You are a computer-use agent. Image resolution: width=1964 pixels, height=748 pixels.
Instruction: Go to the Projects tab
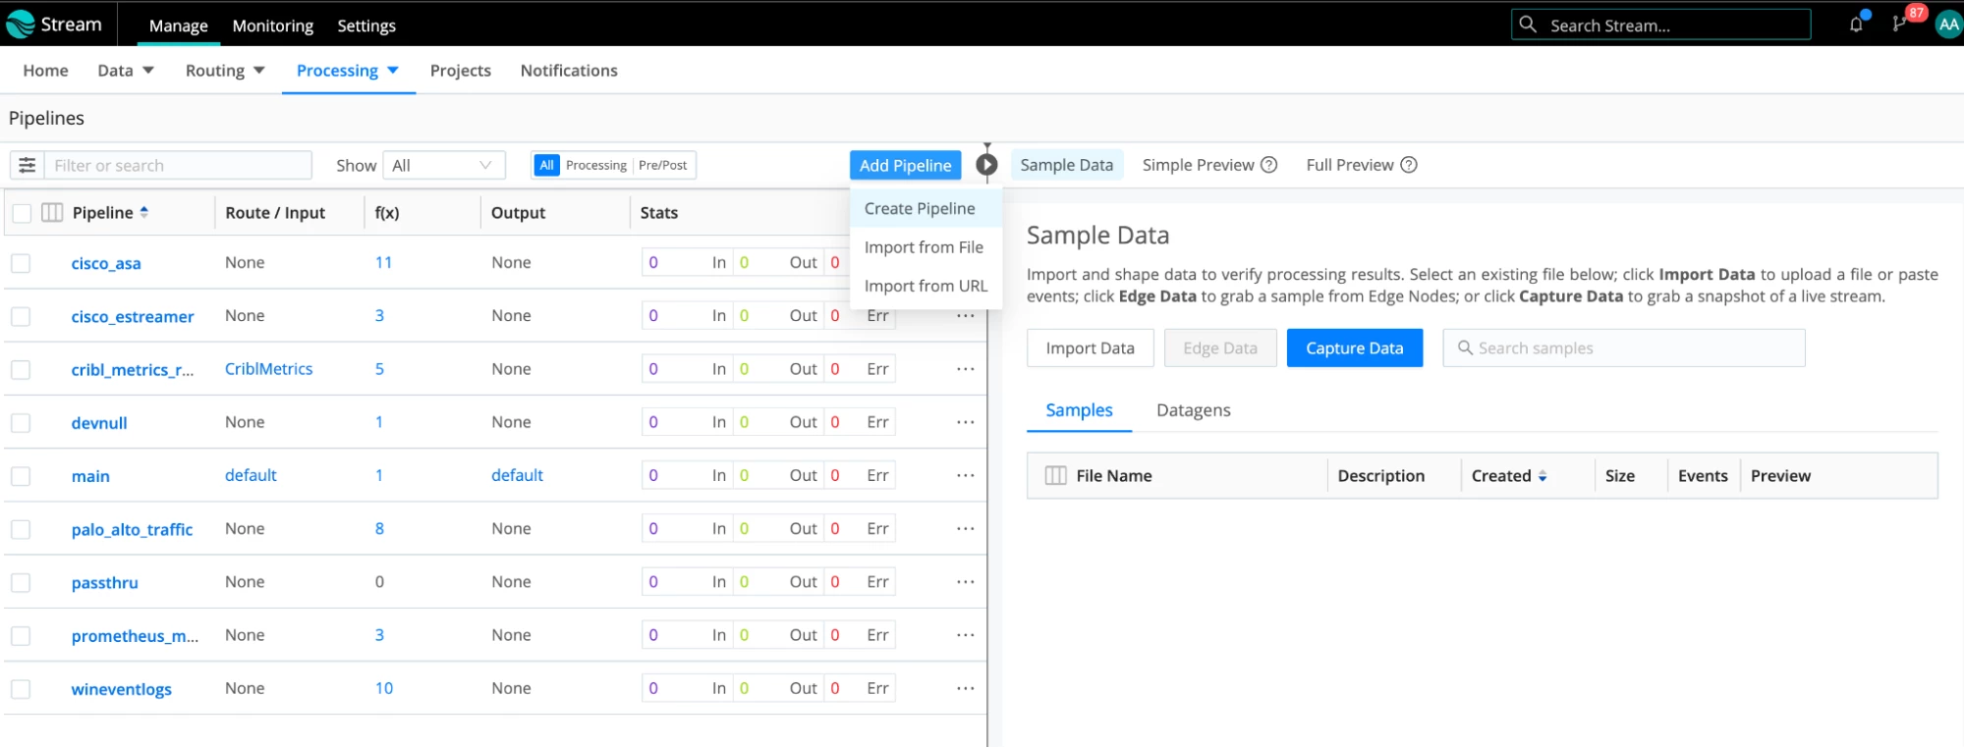(460, 71)
